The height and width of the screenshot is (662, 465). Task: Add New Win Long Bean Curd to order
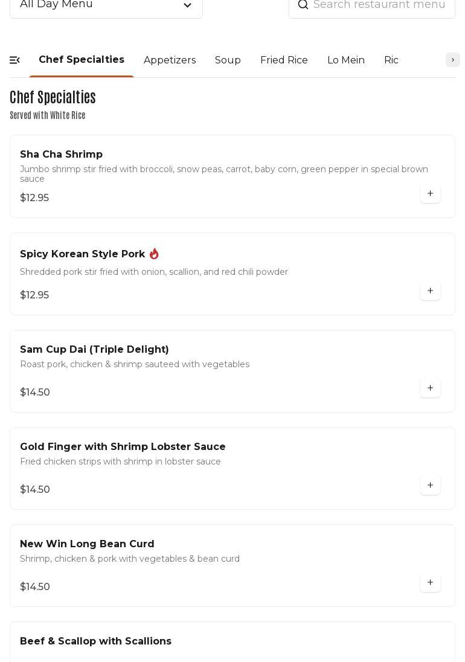[x=430, y=583]
